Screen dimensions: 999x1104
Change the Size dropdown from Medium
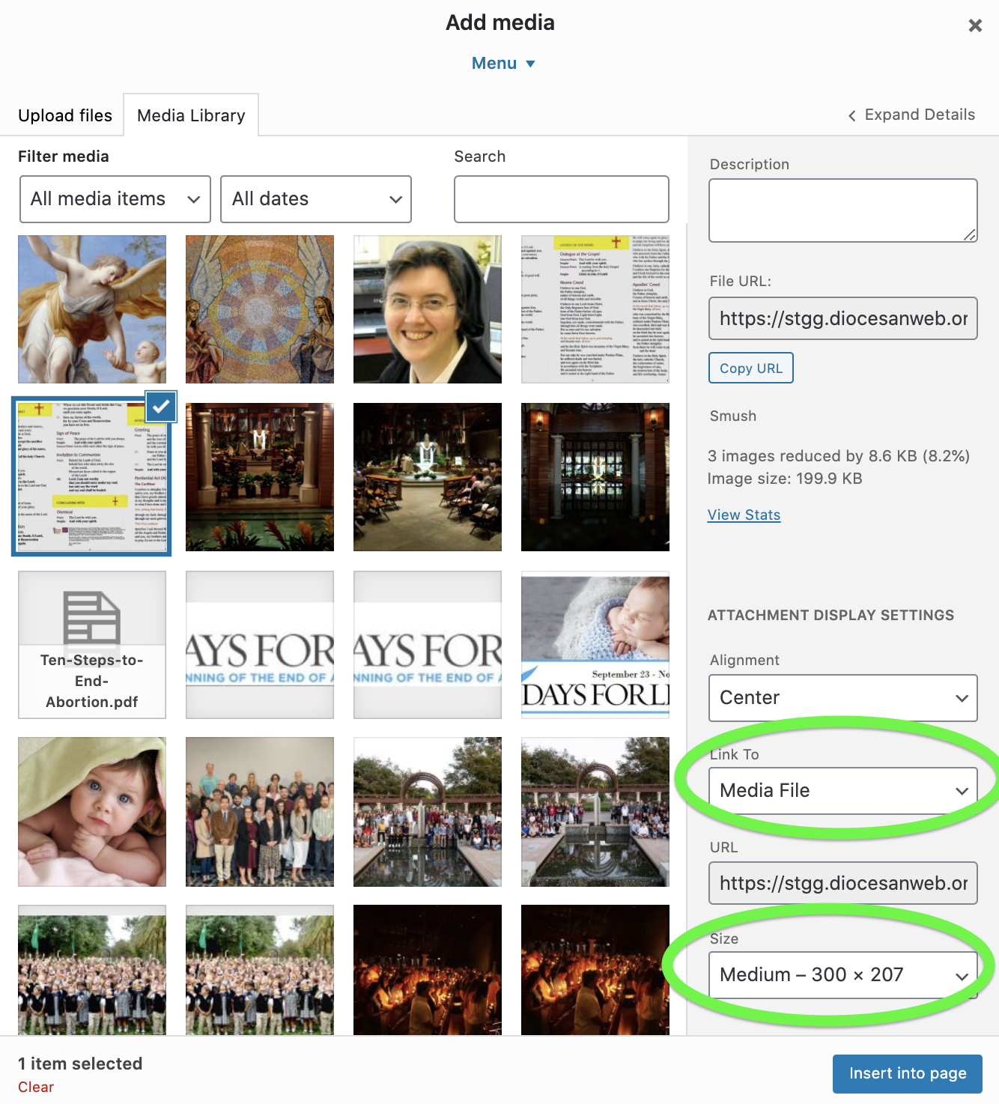(842, 975)
